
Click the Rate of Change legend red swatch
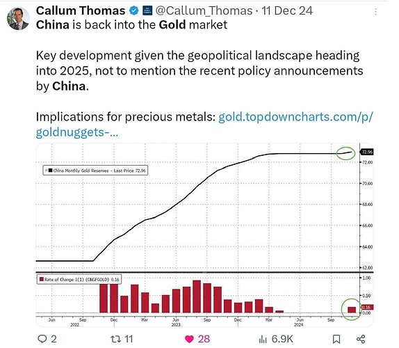[x=42, y=279]
